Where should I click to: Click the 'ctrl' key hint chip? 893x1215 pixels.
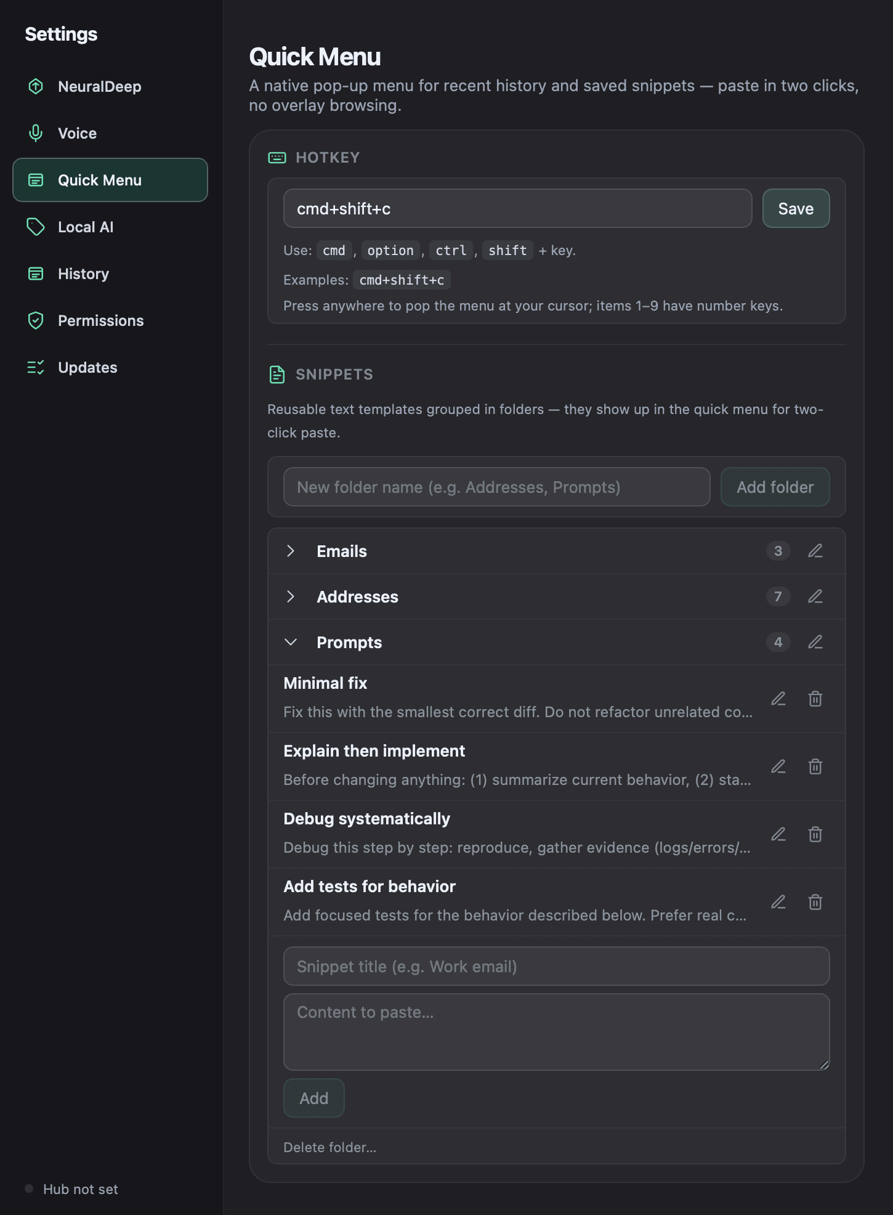click(451, 250)
